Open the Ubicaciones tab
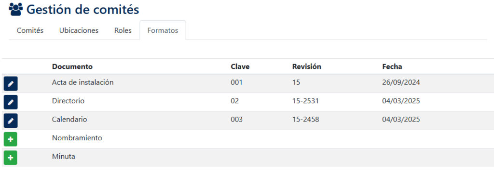This screenshot has width=494, height=176. [79, 30]
